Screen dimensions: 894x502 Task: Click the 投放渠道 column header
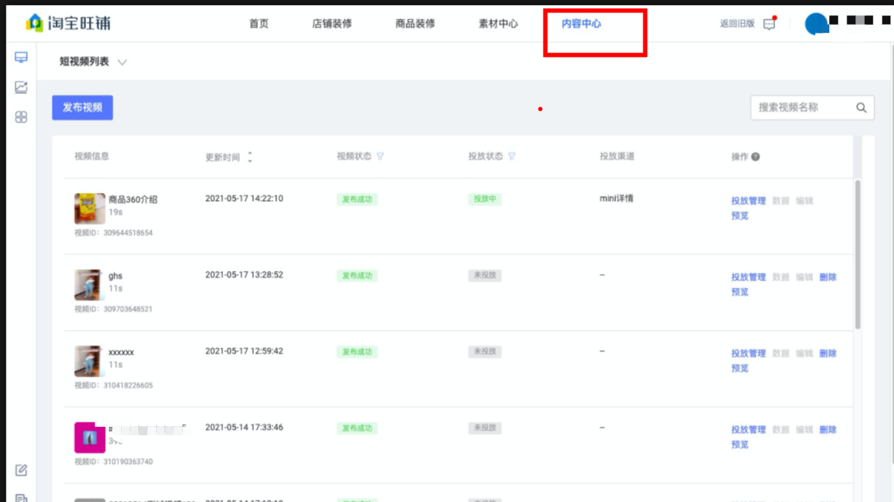coord(617,157)
